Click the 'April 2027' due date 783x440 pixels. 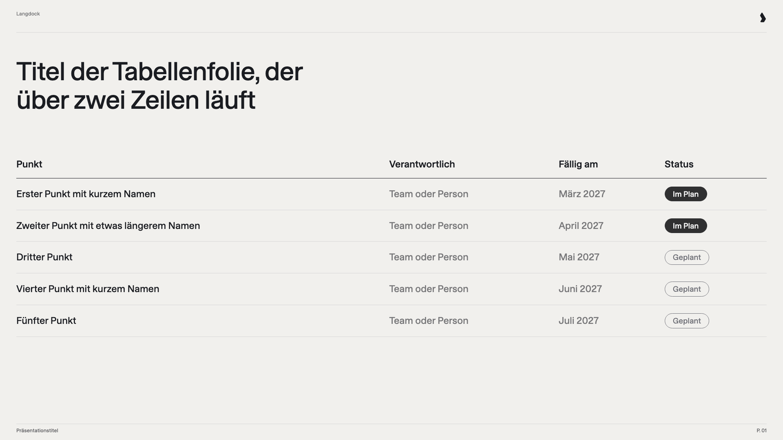pos(581,226)
